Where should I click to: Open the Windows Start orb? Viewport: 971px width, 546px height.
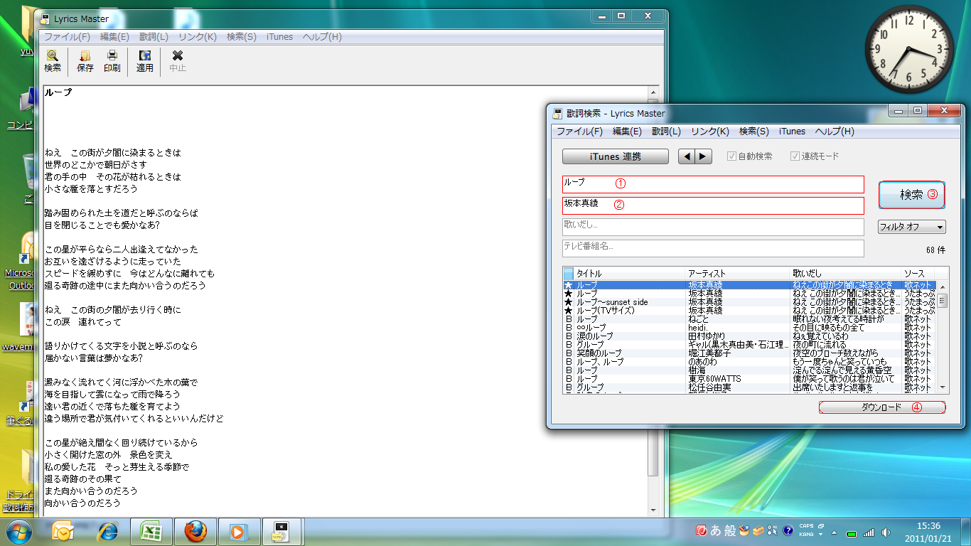point(21,532)
